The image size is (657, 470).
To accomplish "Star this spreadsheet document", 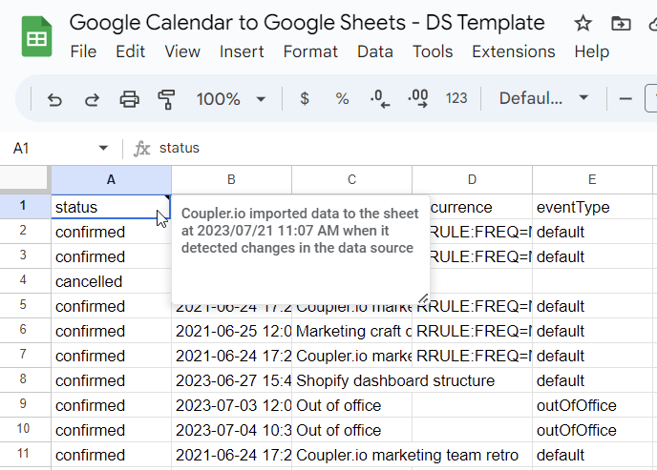I will coord(583,24).
